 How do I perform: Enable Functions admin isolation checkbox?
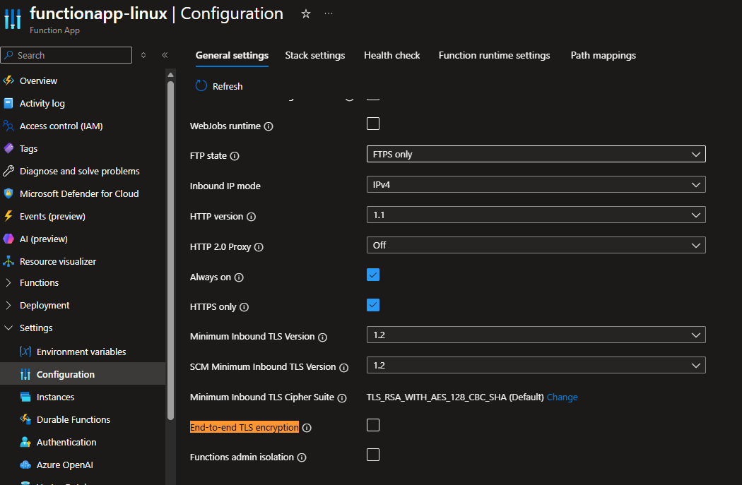(373, 455)
